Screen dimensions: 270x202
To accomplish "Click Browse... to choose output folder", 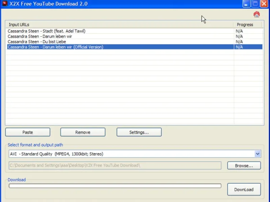I will click(x=244, y=165).
